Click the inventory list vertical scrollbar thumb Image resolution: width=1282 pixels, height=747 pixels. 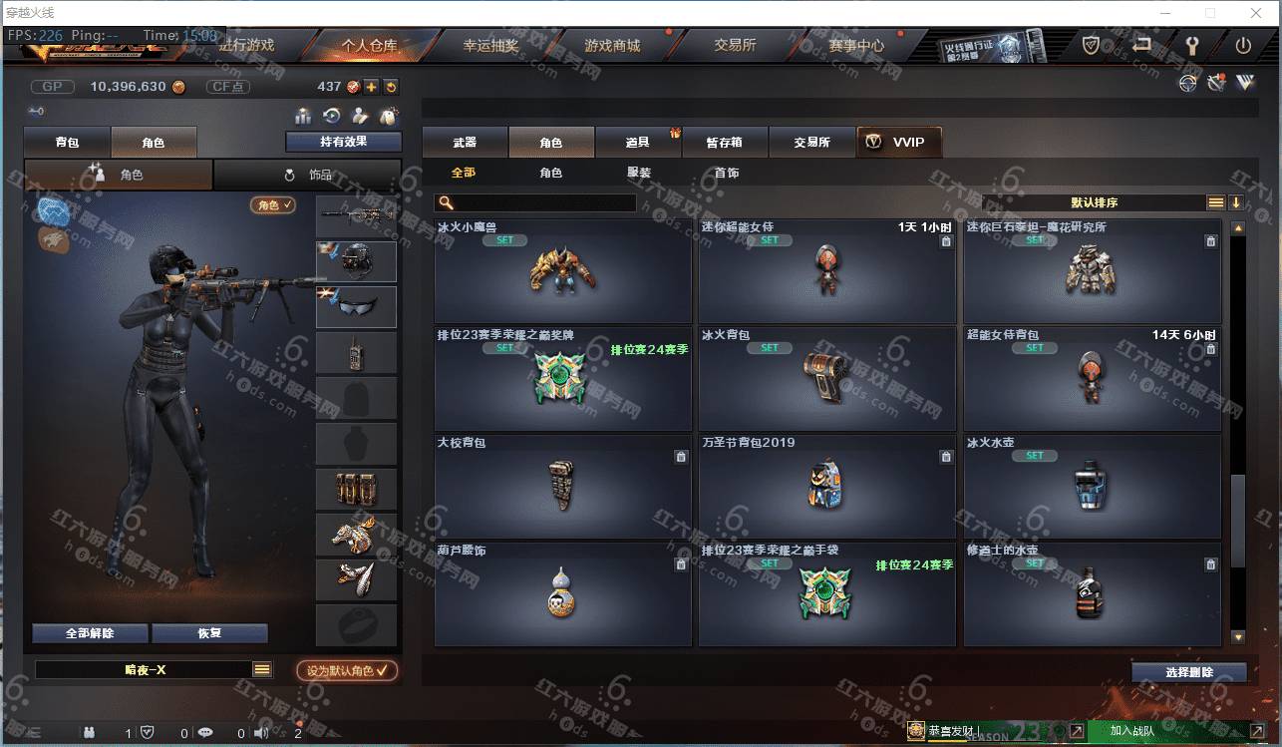(x=1238, y=521)
